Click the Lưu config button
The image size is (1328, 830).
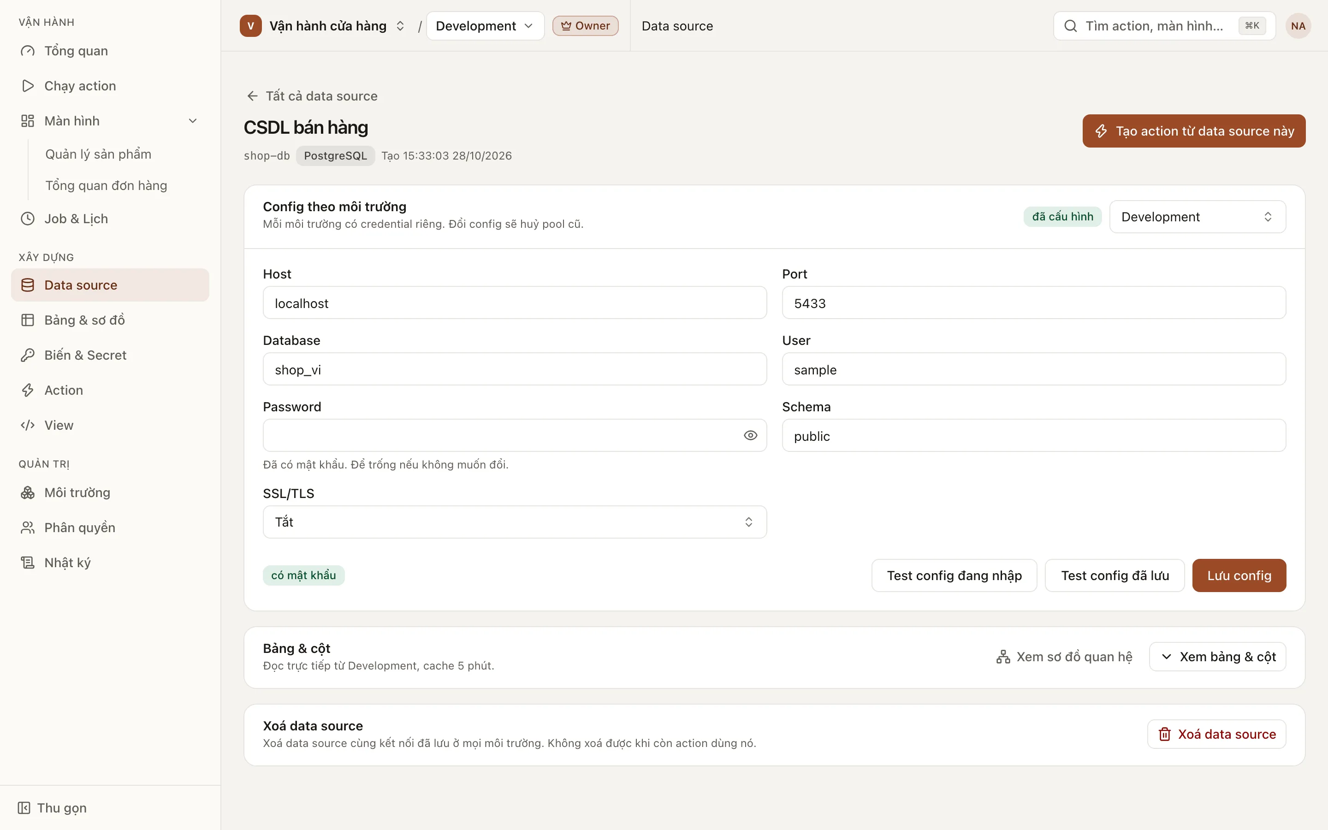pyautogui.click(x=1239, y=575)
